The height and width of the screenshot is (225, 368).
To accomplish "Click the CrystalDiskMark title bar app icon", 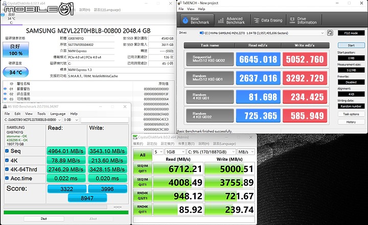I will click(135, 137).
